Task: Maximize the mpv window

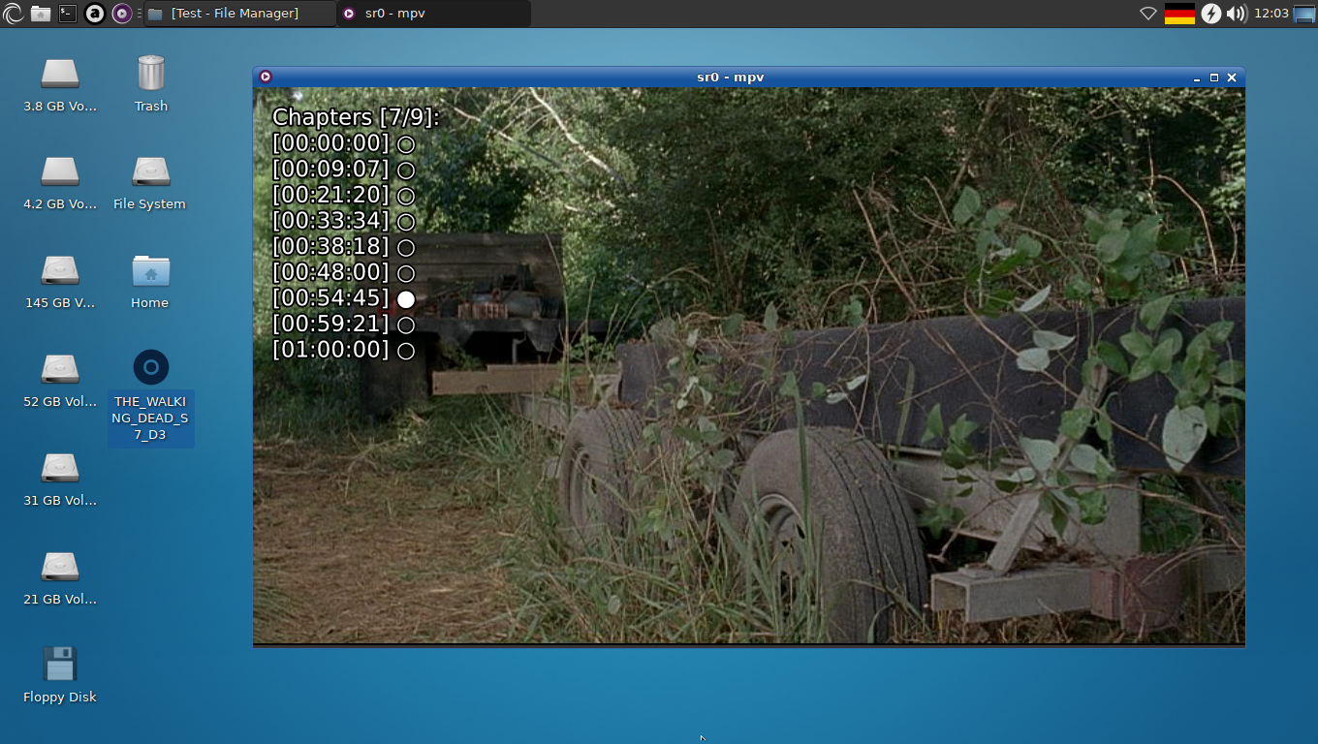Action: click(x=1214, y=77)
